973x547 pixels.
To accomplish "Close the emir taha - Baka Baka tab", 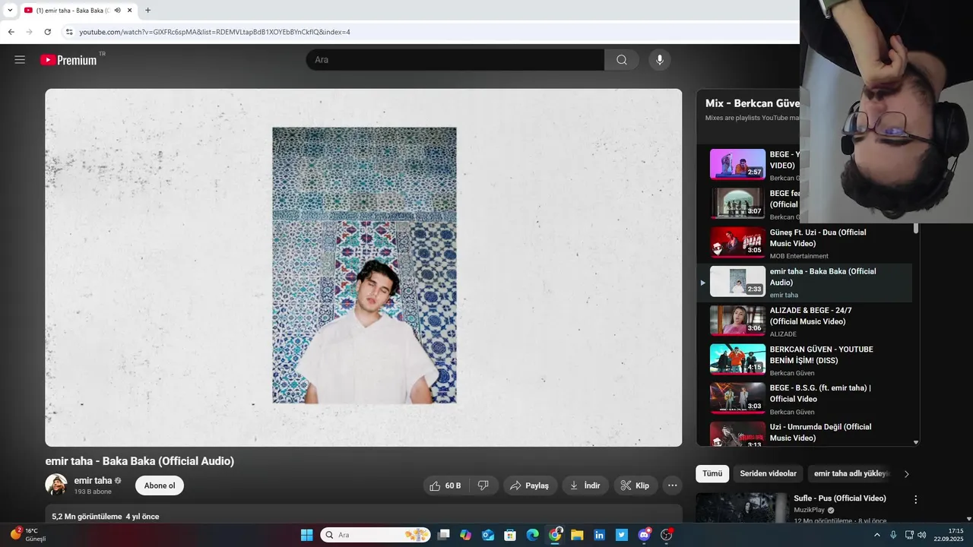I will [130, 11].
